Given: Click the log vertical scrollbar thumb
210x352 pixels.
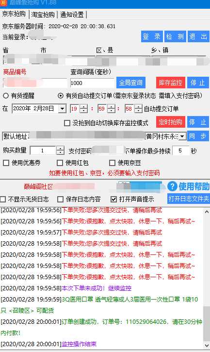Looking at the screenshot, I should tap(207, 324).
